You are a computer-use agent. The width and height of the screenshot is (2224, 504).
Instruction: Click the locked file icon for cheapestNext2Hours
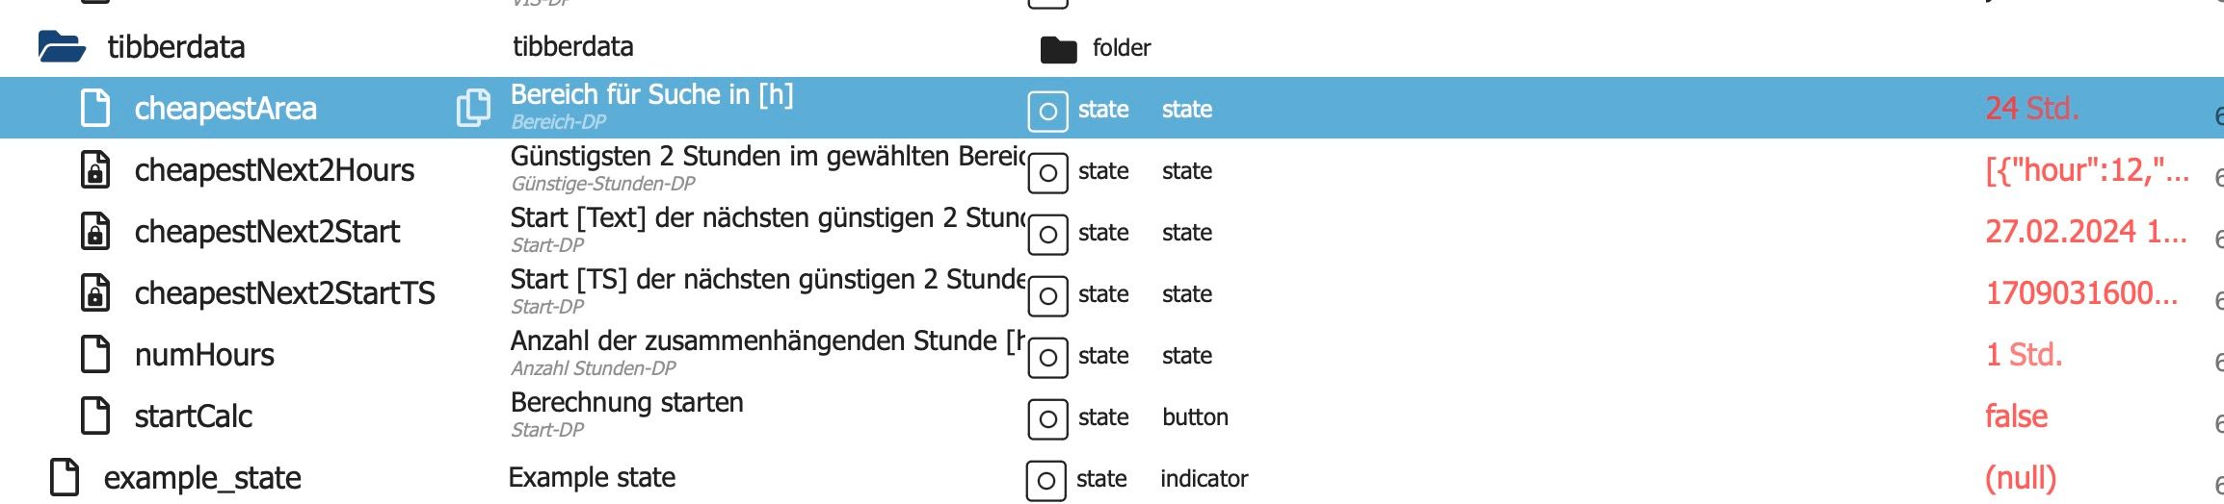coord(95,169)
